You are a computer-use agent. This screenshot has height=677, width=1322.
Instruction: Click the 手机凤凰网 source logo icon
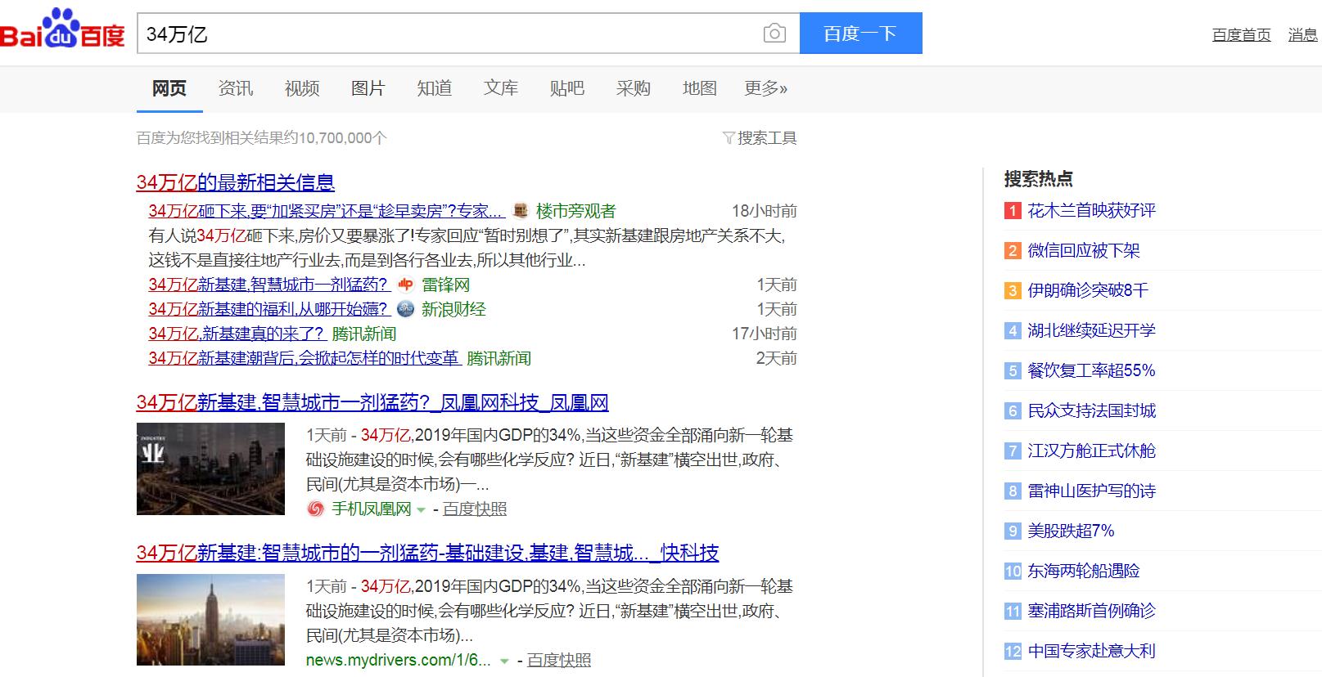pyautogui.click(x=315, y=509)
